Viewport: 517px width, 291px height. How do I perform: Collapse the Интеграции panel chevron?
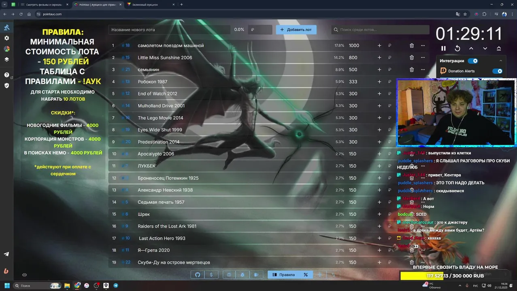click(x=501, y=61)
